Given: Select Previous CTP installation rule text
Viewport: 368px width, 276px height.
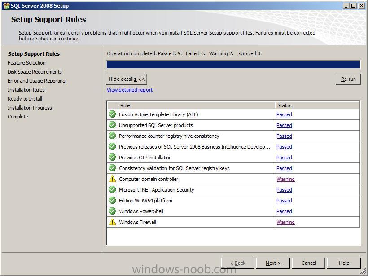Looking at the screenshot, I should click(x=145, y=158).
